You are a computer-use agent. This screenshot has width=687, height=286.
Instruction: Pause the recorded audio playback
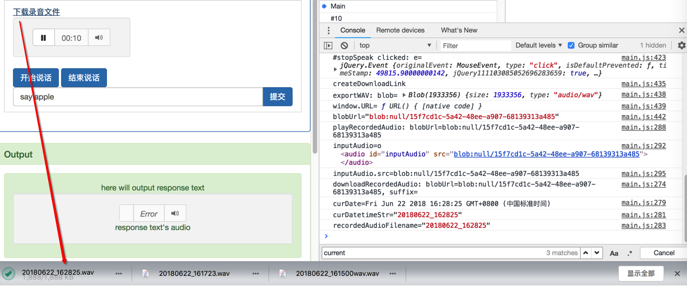44,37
